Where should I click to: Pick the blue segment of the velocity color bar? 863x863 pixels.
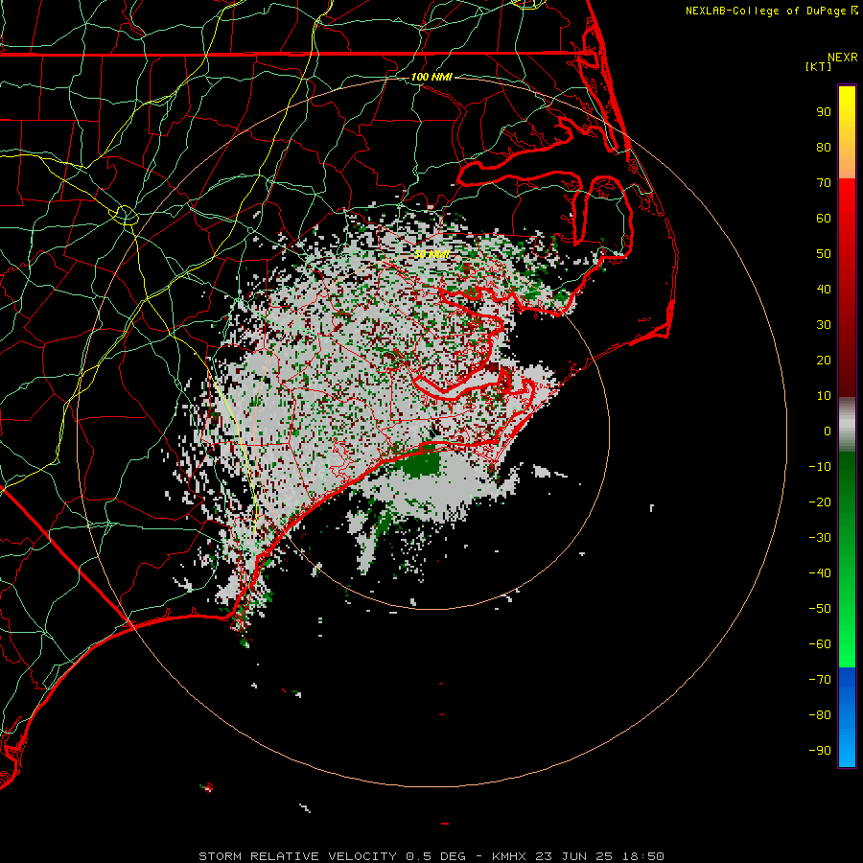tap(847, 717)
